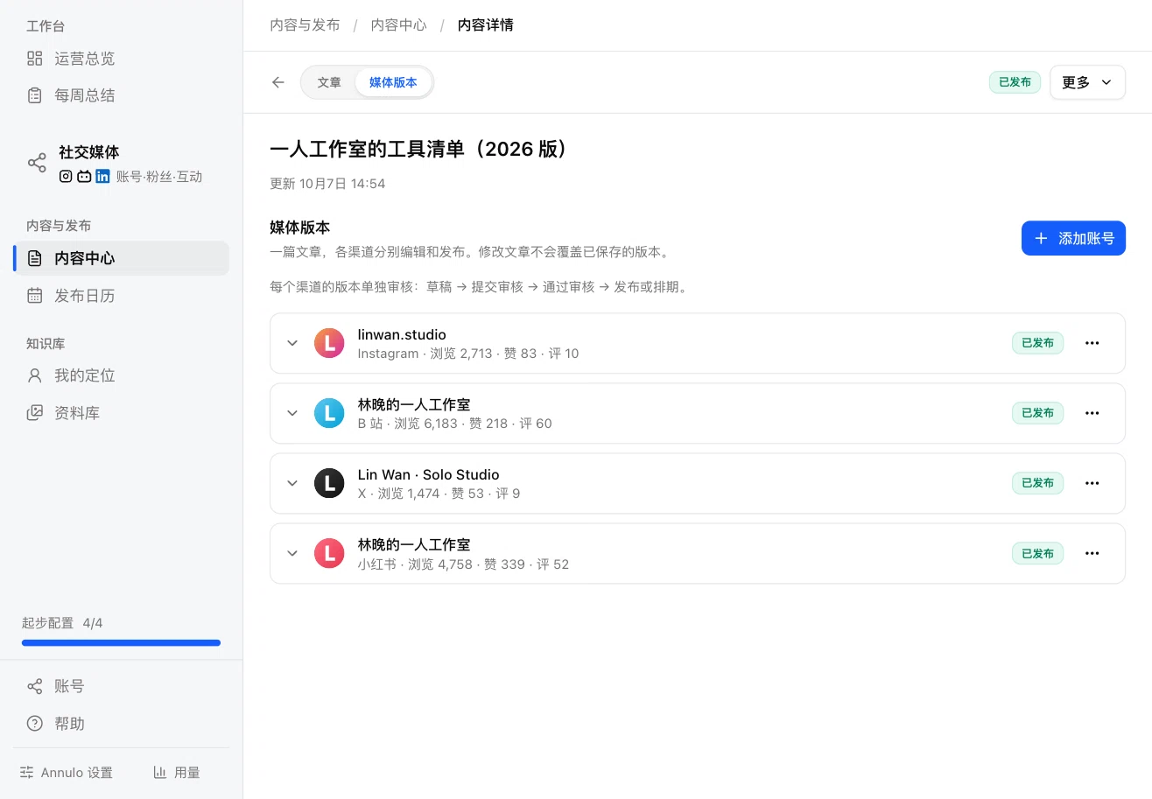Click the 用量 bar chart icon

click(160, 773)
